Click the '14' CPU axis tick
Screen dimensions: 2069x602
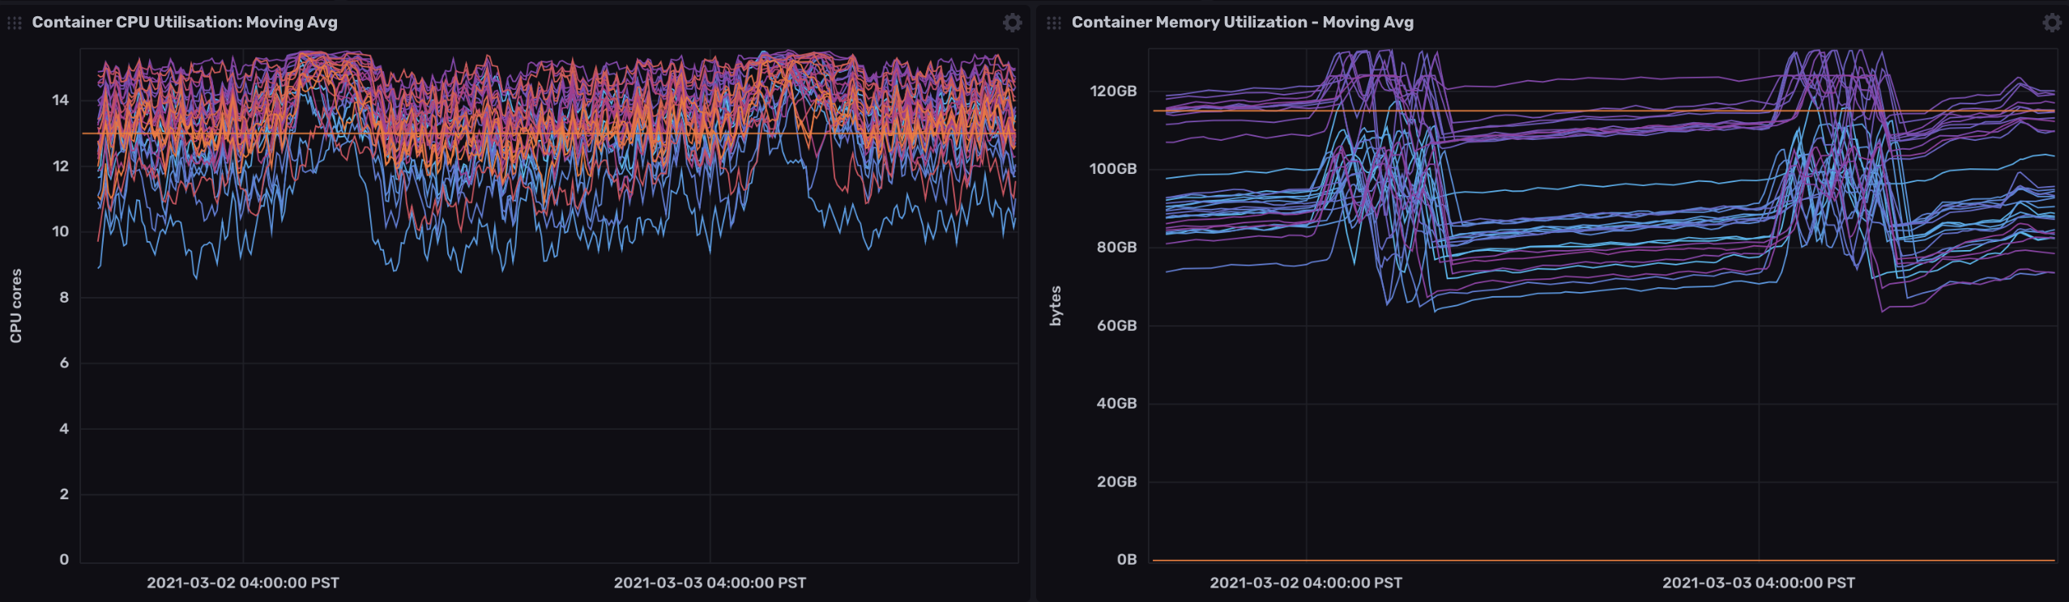click(61, 100)
